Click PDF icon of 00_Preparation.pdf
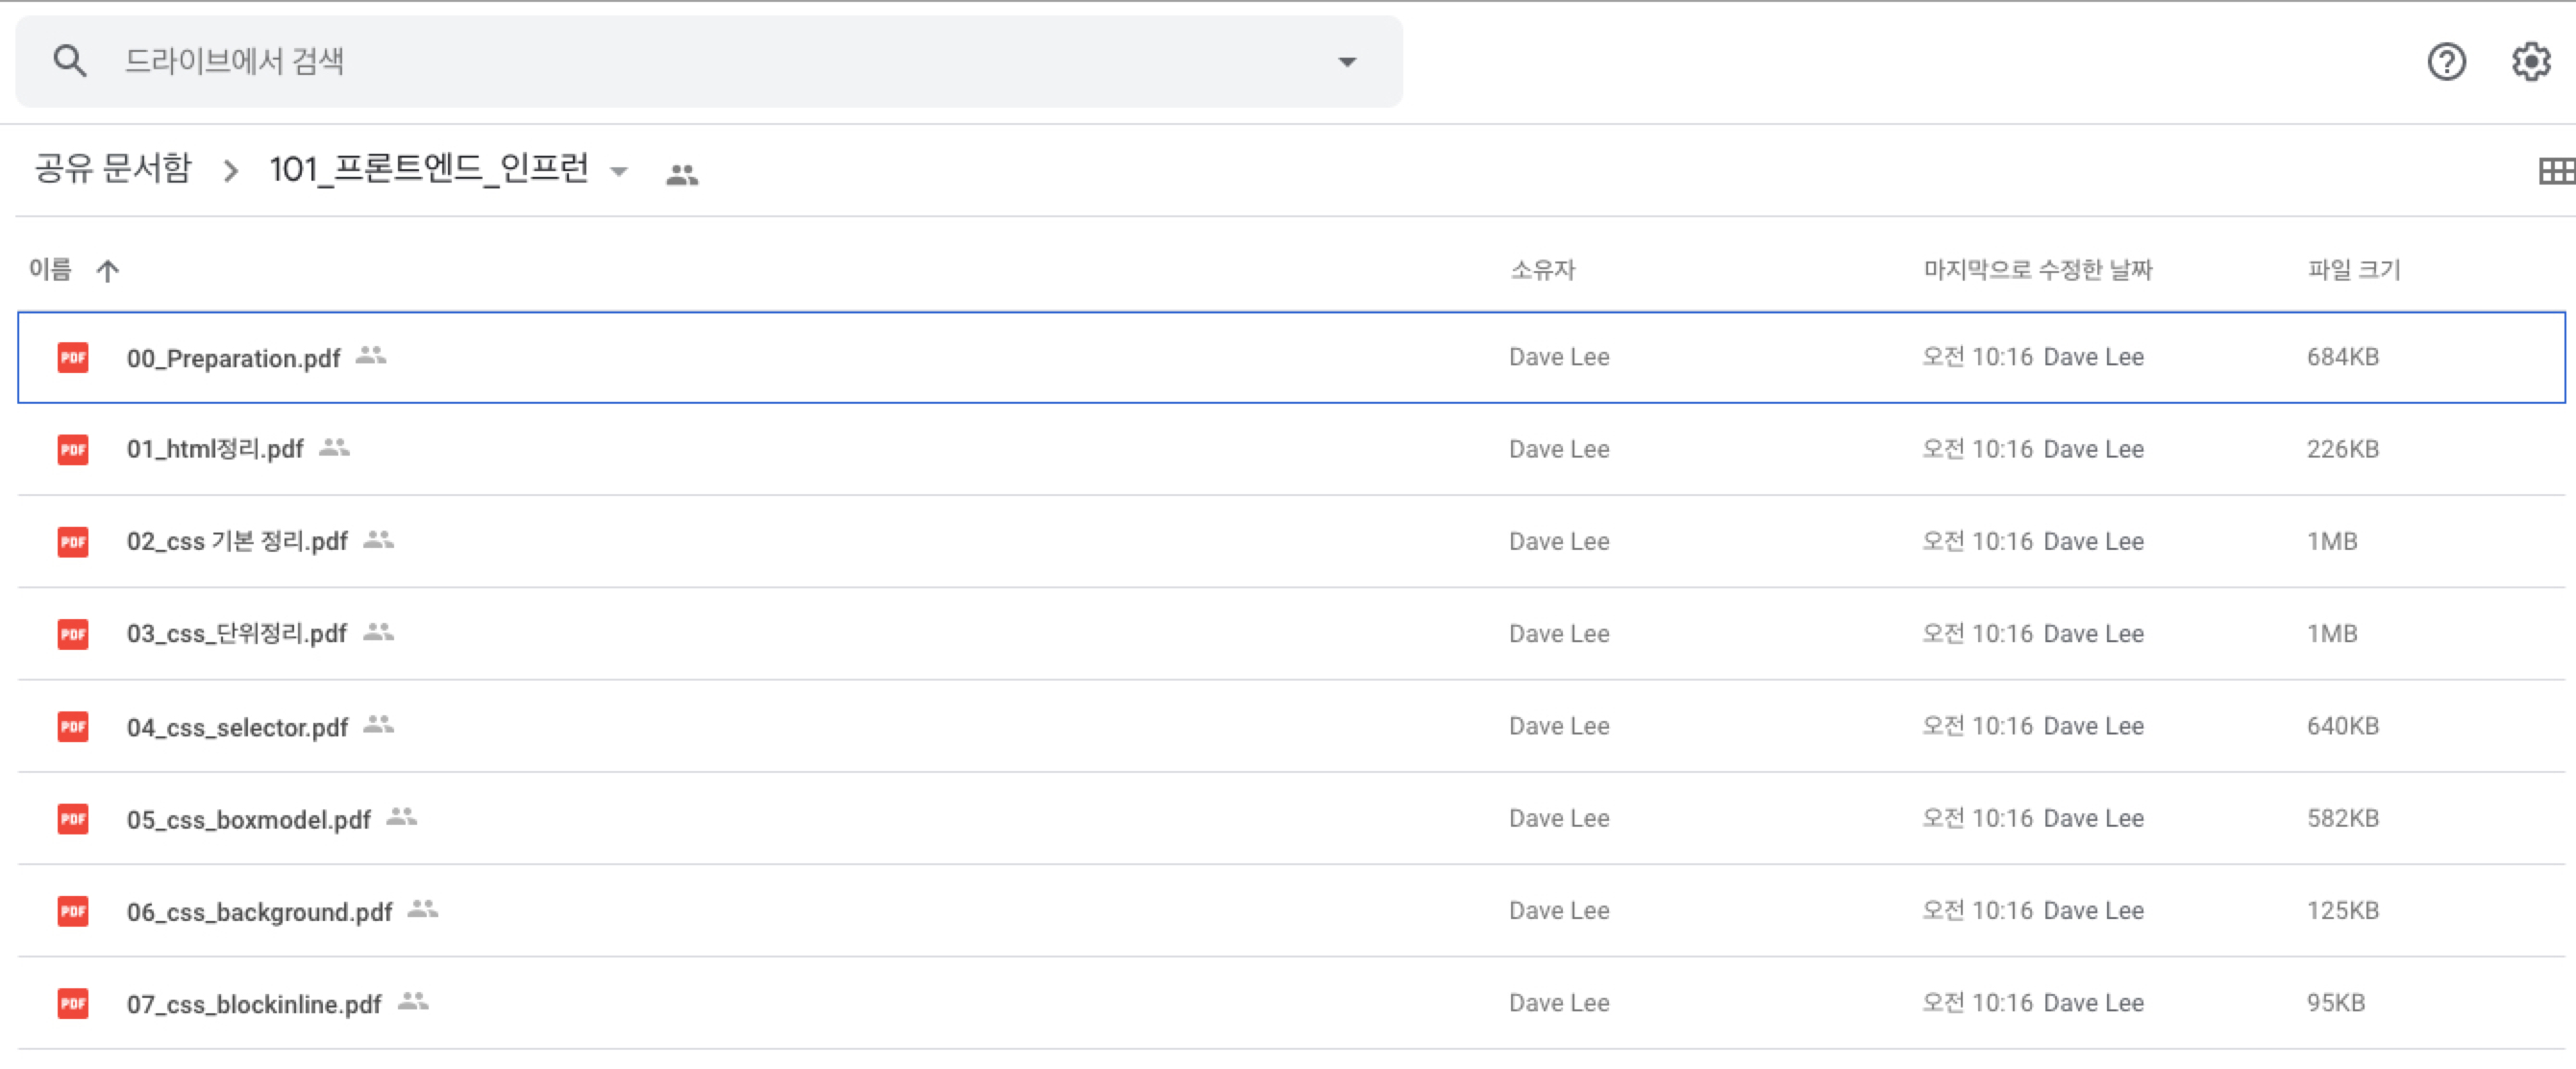2576x1069 pixels. coord(73,357)
